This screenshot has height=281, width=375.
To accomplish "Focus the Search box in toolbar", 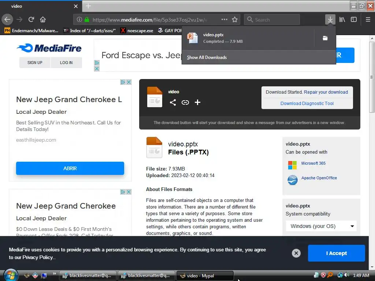I will (272, 20).
